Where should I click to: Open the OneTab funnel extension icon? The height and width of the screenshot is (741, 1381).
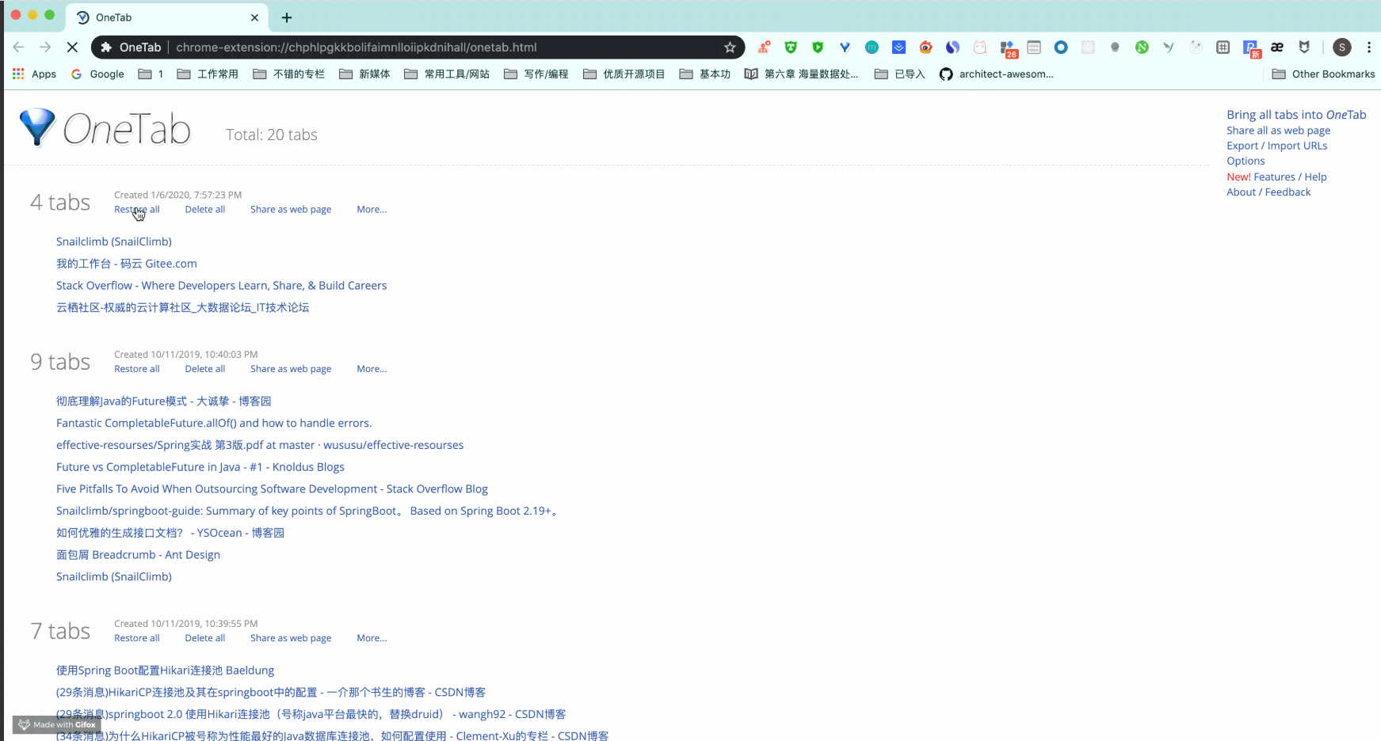[845, 47]
